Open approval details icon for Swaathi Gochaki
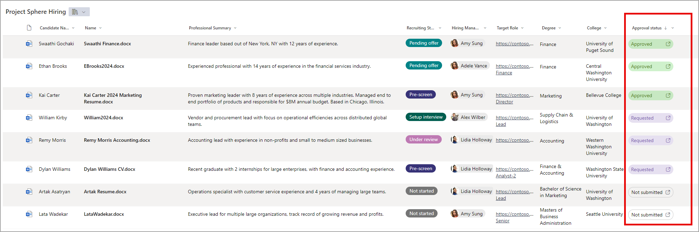Image resolution: width=699 pixels, height=232 pixels. pos(668,44)
